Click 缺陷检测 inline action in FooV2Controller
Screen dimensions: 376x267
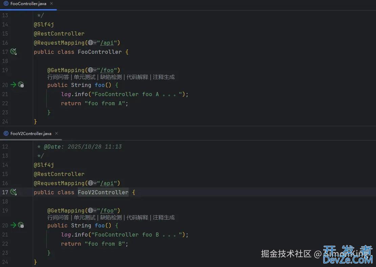pyautogui.click(x=111, y=217)
